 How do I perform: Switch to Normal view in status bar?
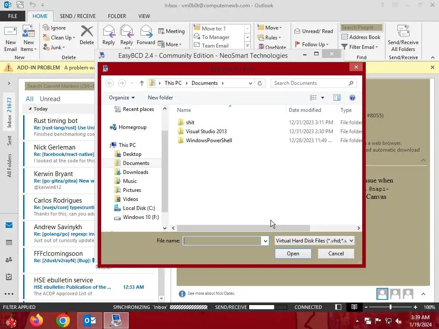click(x=338, y=307)
